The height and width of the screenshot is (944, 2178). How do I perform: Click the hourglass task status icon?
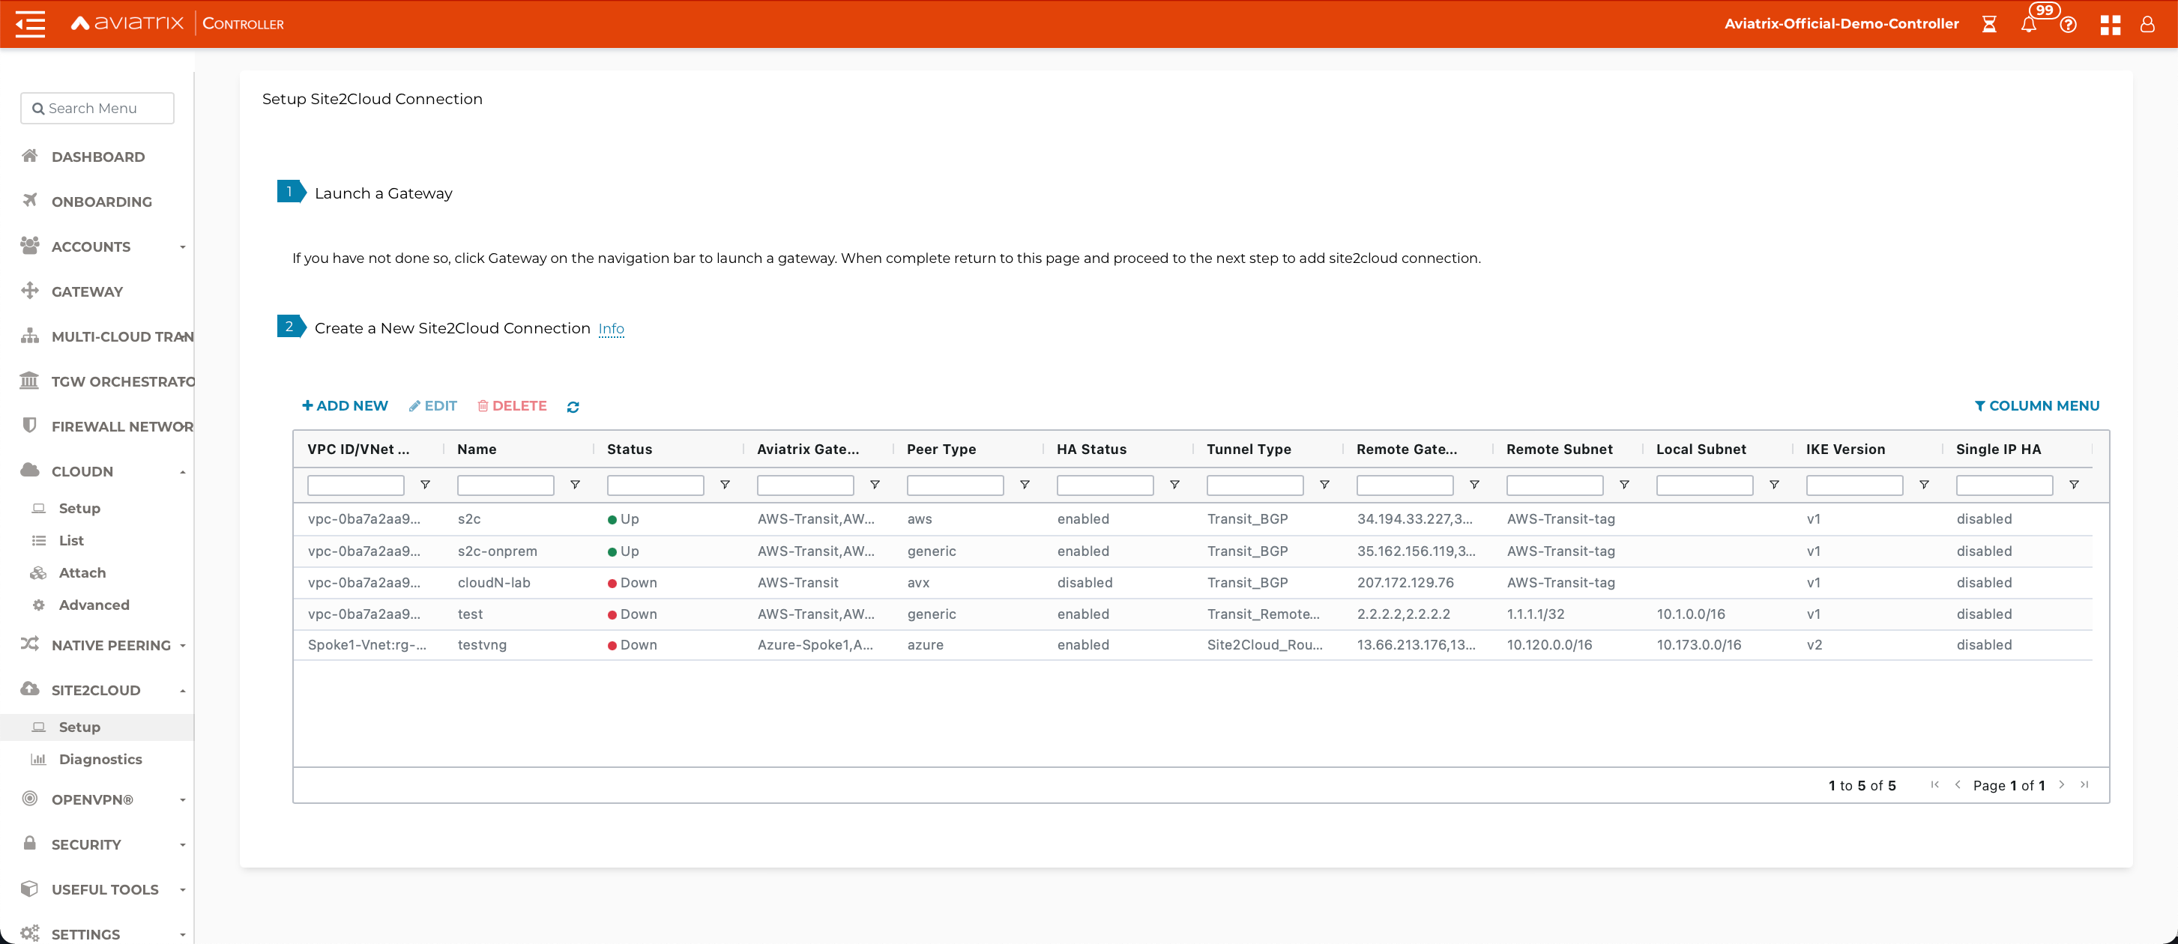(x=1989, y=25)
